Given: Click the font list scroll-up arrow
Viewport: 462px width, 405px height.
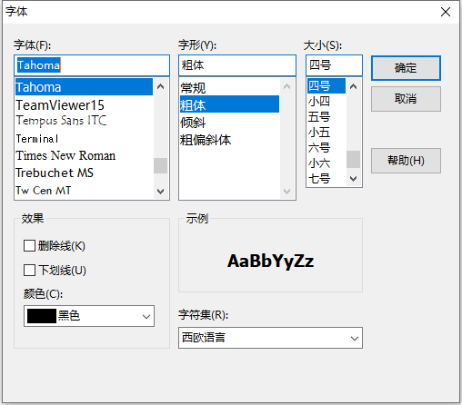Looking at the screenshot, I should tap(160, 87).
